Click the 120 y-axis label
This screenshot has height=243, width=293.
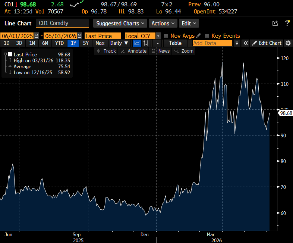[284, 58]
